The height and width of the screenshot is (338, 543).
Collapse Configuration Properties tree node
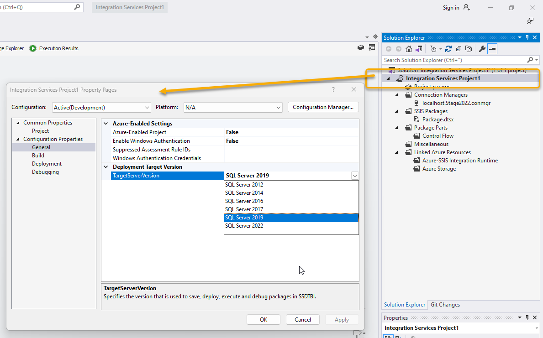18,140
